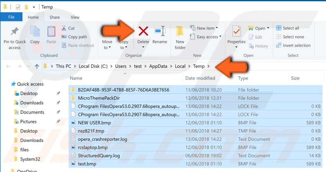Select the pinned Downloads folder in Quick access
The height and width of the screenshot is (172, 326).
(29, 103)
